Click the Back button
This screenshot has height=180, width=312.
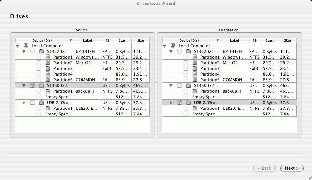[x=264, y=168]
